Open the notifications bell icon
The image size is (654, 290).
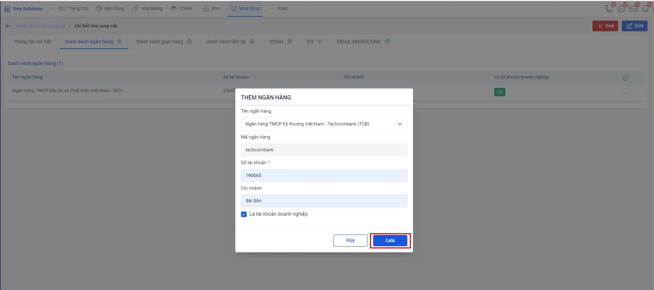[645, 9]
